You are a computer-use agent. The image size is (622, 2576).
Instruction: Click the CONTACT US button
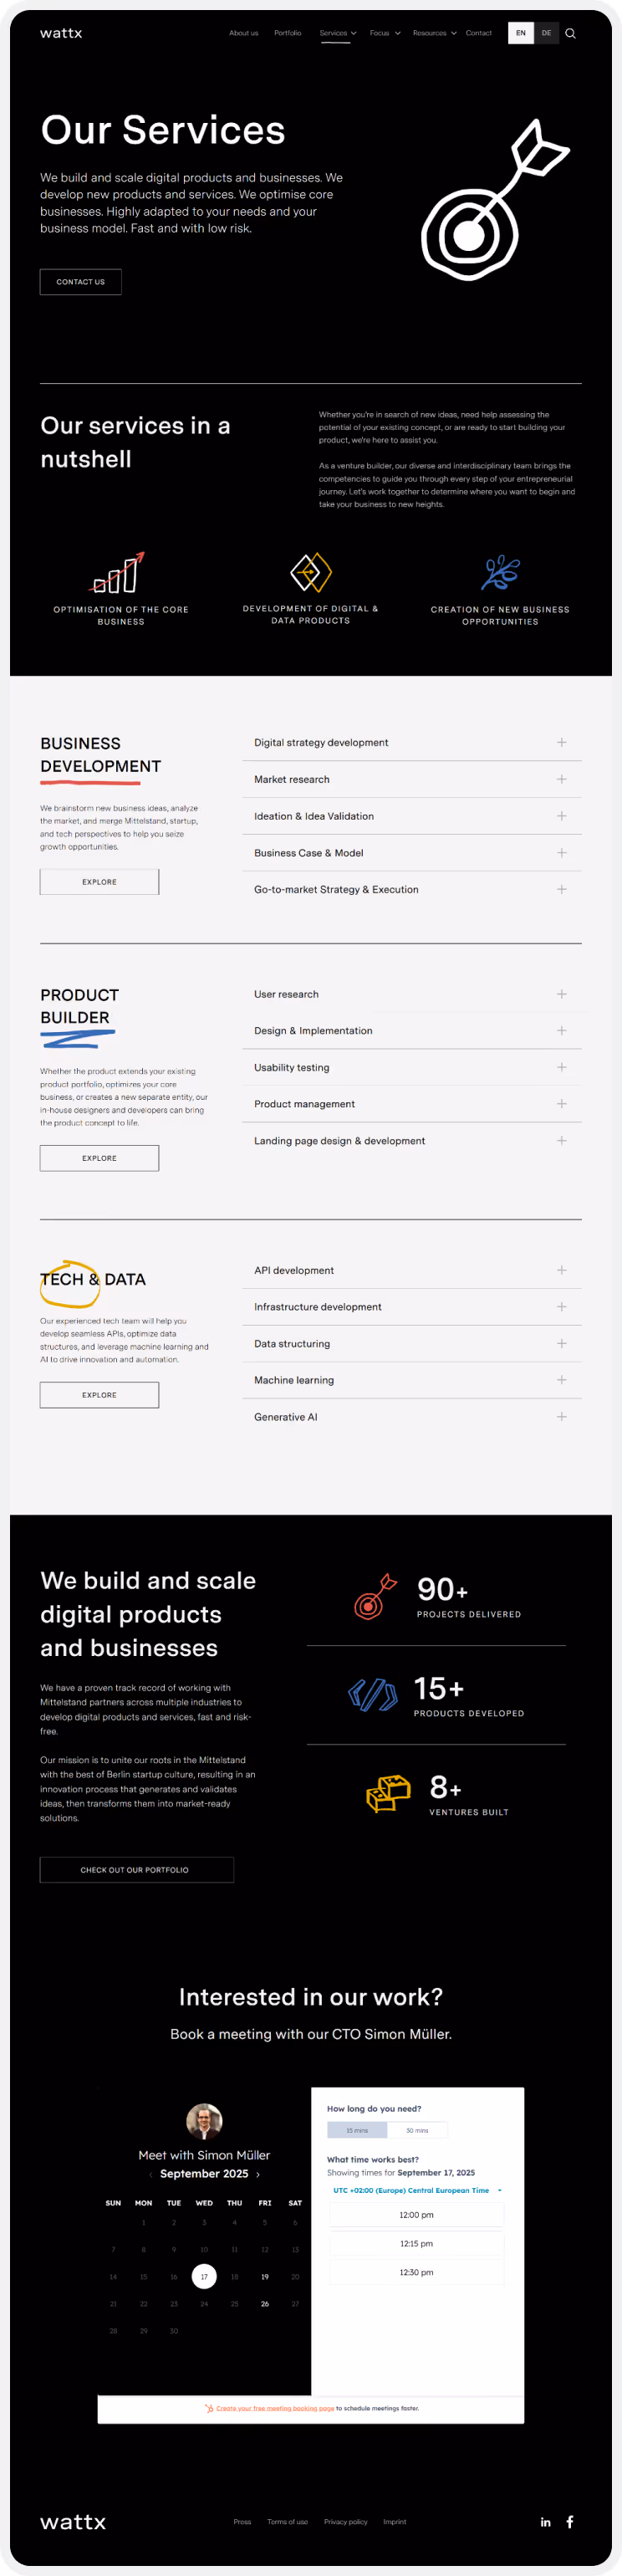(80, 281)
